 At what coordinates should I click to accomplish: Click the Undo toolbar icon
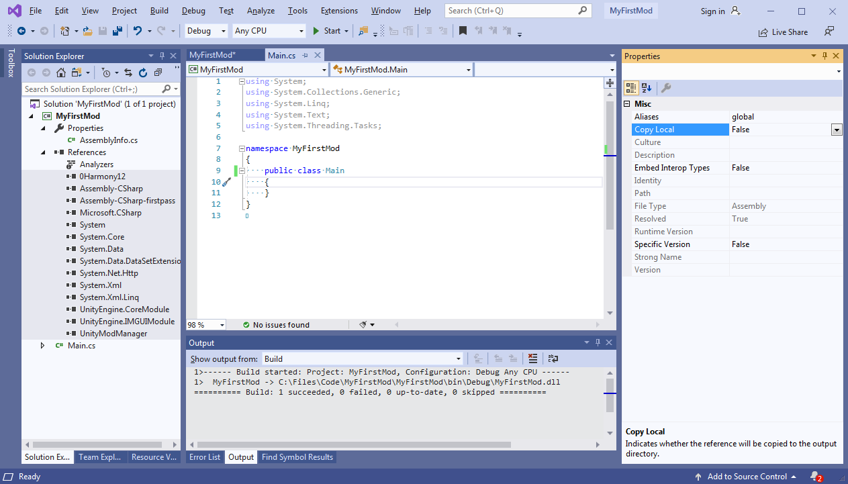point(138,31)
